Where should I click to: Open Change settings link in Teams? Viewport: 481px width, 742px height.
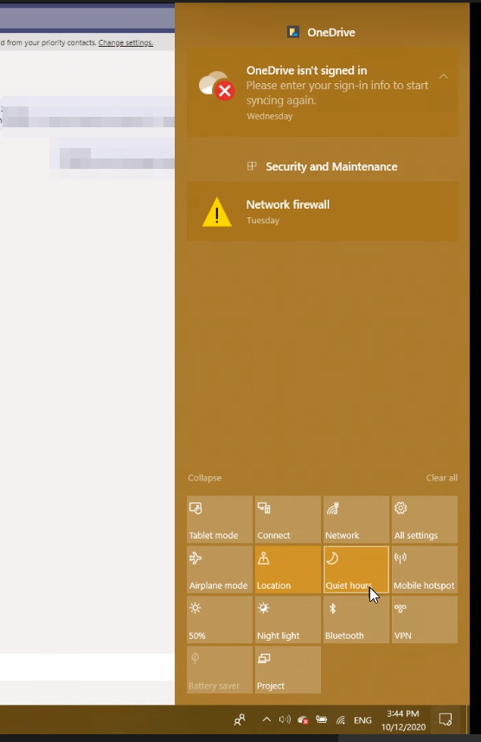click(x=125, y=42)
